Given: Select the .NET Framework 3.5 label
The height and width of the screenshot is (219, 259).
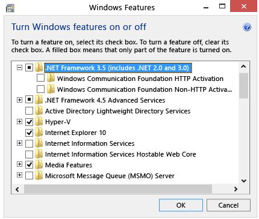Looking at the screenshot, I should (x=118, y=68).
